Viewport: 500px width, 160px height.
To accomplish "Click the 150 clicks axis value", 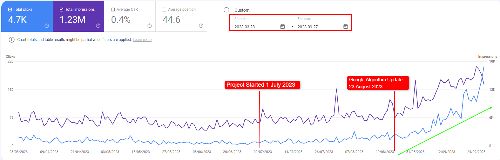I will [10, 90].
